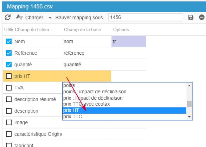The image size is (206, 147).
Task: Click the Charger button label
Action: (x=34, y=18)
